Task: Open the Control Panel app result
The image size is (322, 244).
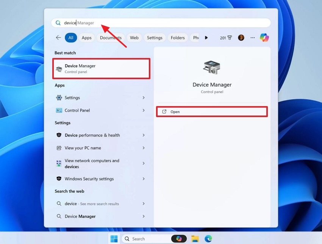Action: pyautogui.click(x=101, y=110)
